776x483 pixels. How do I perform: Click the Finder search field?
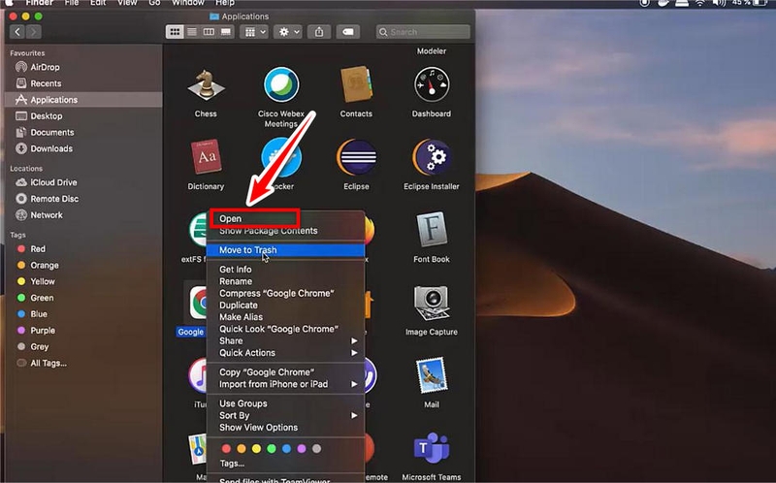pyautogui.click(x=423, y=32)
